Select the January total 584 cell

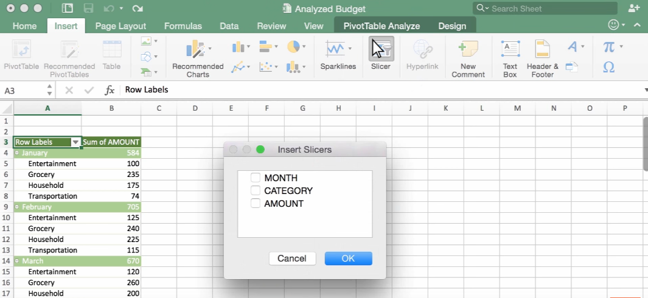(111, 153)
